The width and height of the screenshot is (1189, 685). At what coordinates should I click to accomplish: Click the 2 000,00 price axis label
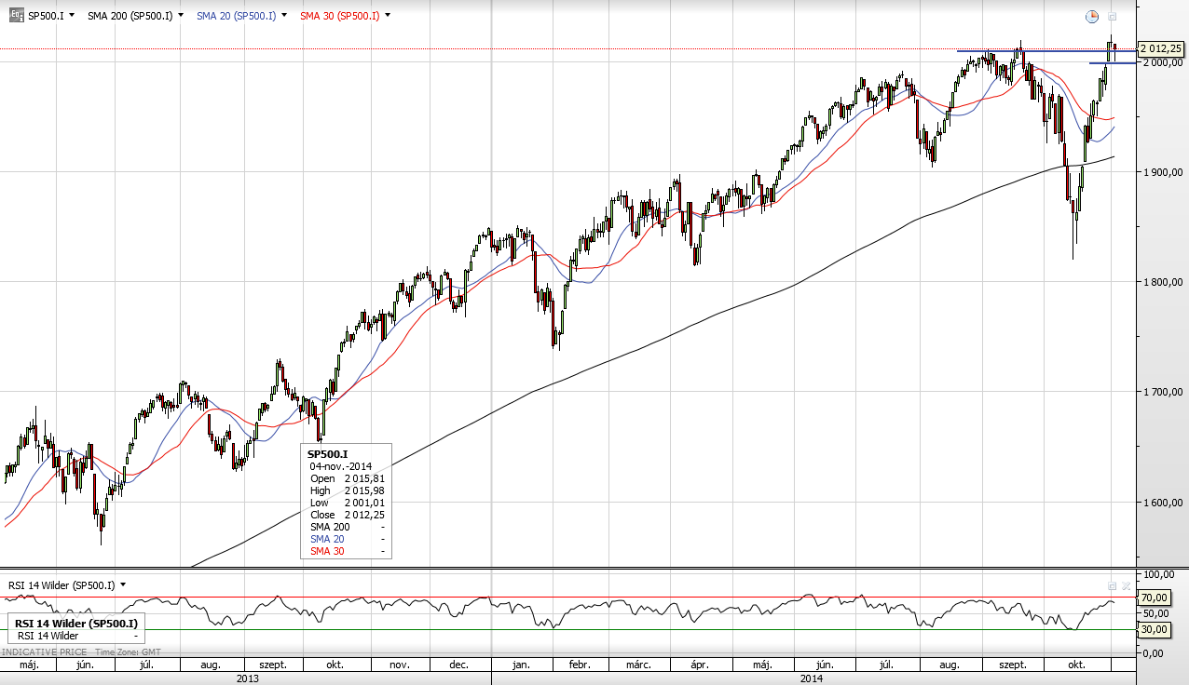1161,62
